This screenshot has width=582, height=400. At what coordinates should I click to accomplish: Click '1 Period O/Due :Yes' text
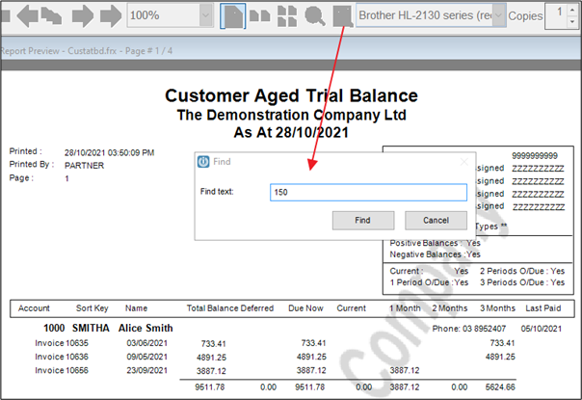point(429,282)
